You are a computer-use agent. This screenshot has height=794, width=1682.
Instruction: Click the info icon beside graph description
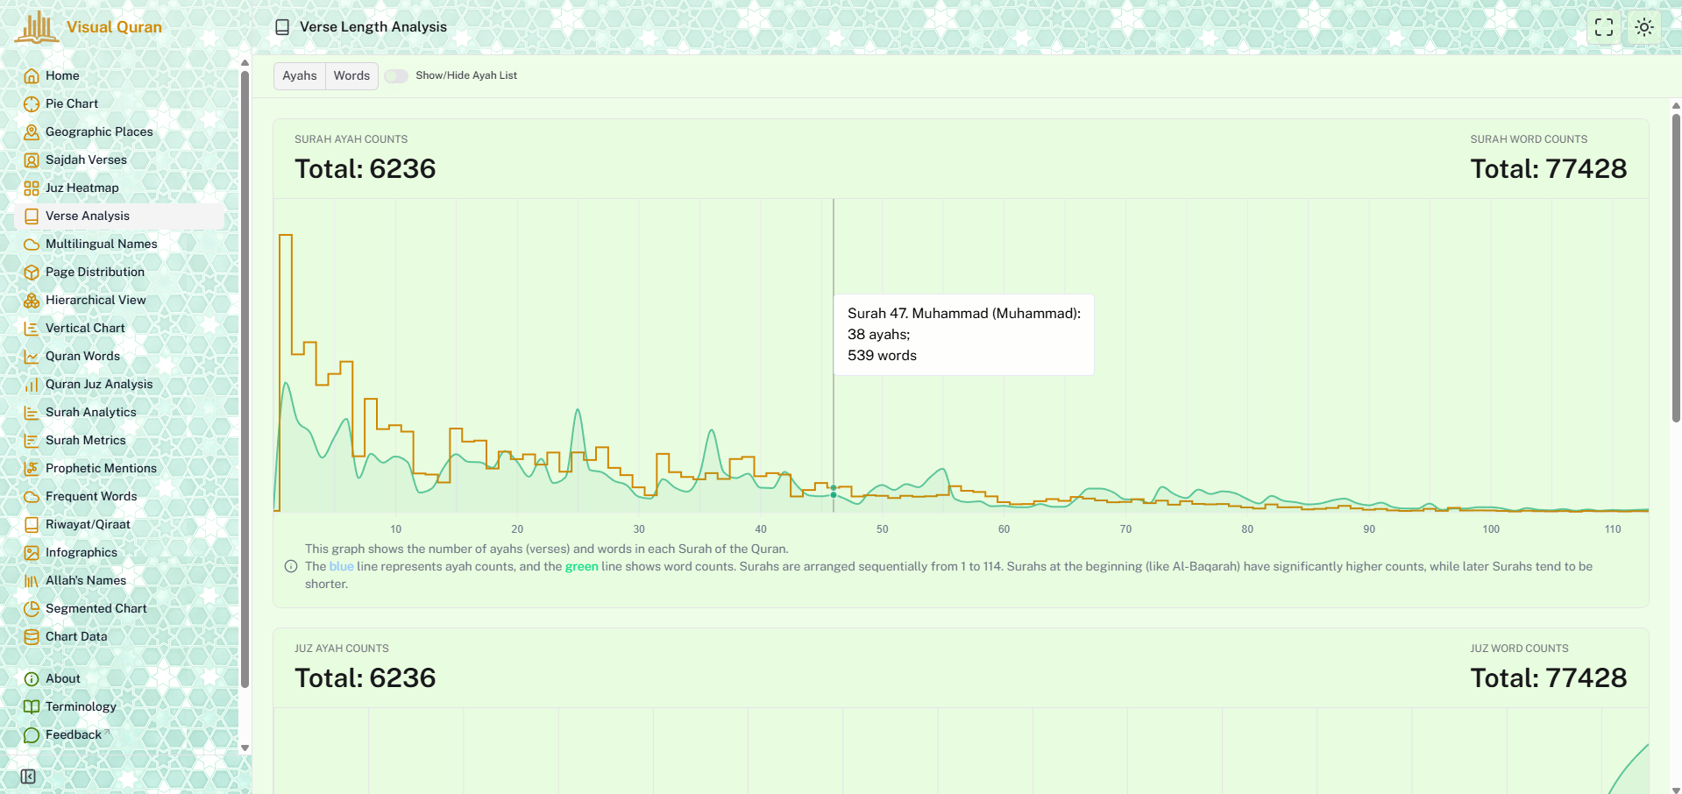291,567
